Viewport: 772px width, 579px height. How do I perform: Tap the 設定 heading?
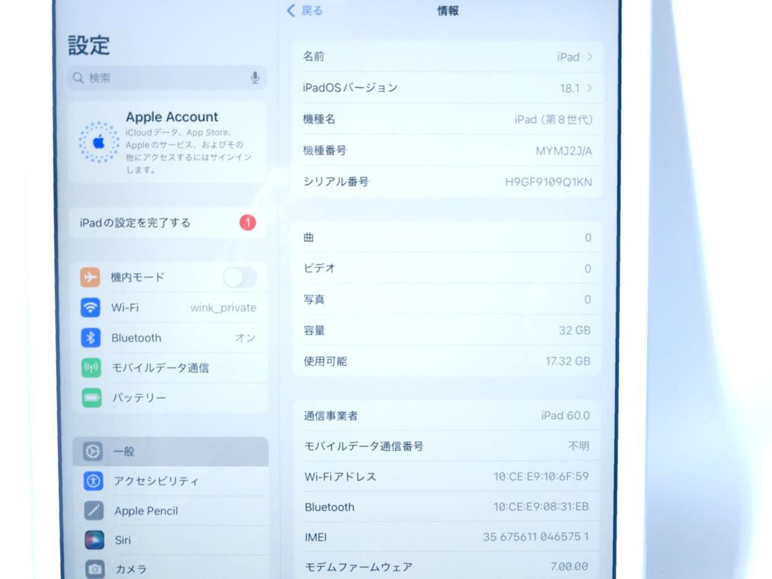tap(89, 45)
